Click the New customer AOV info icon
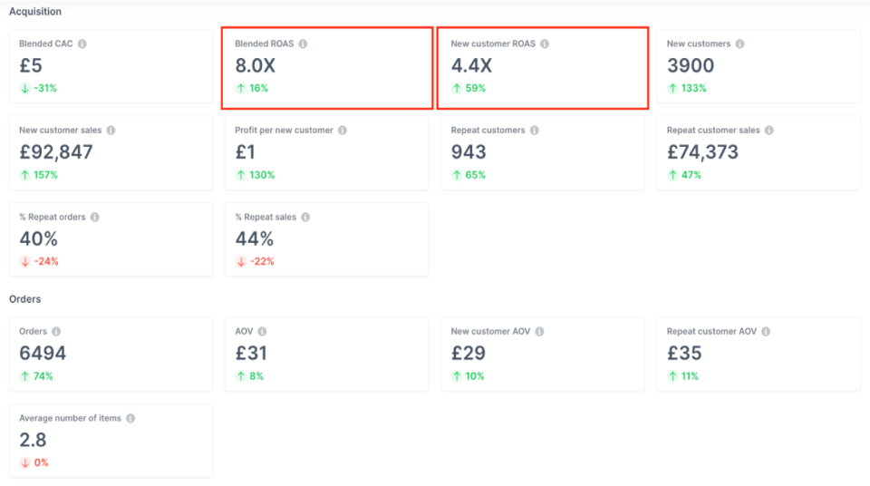 point(540,332)
